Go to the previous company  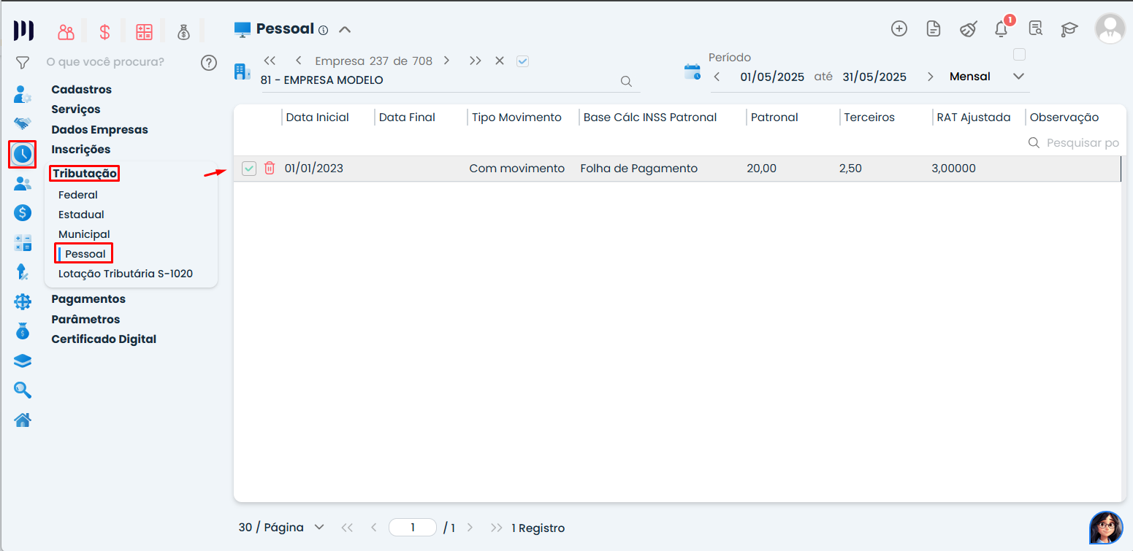point(299,61)
